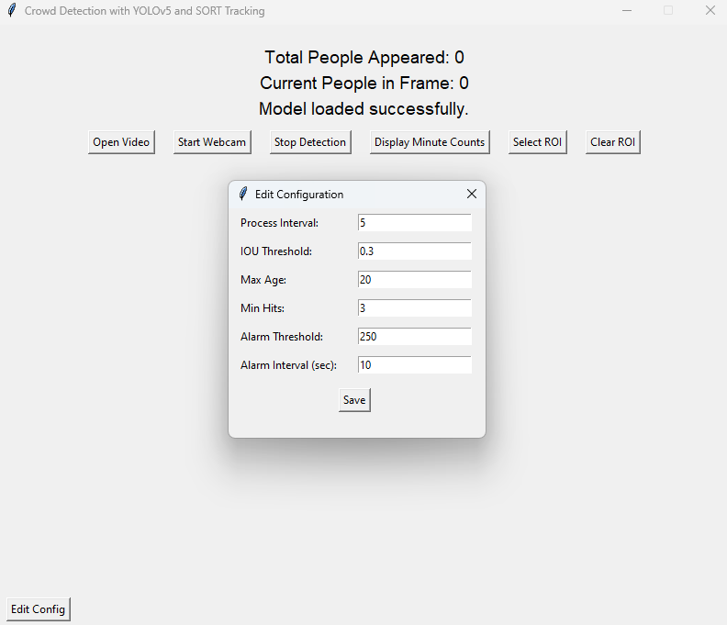Open Edit Config at bottom left

click(38, 608)
